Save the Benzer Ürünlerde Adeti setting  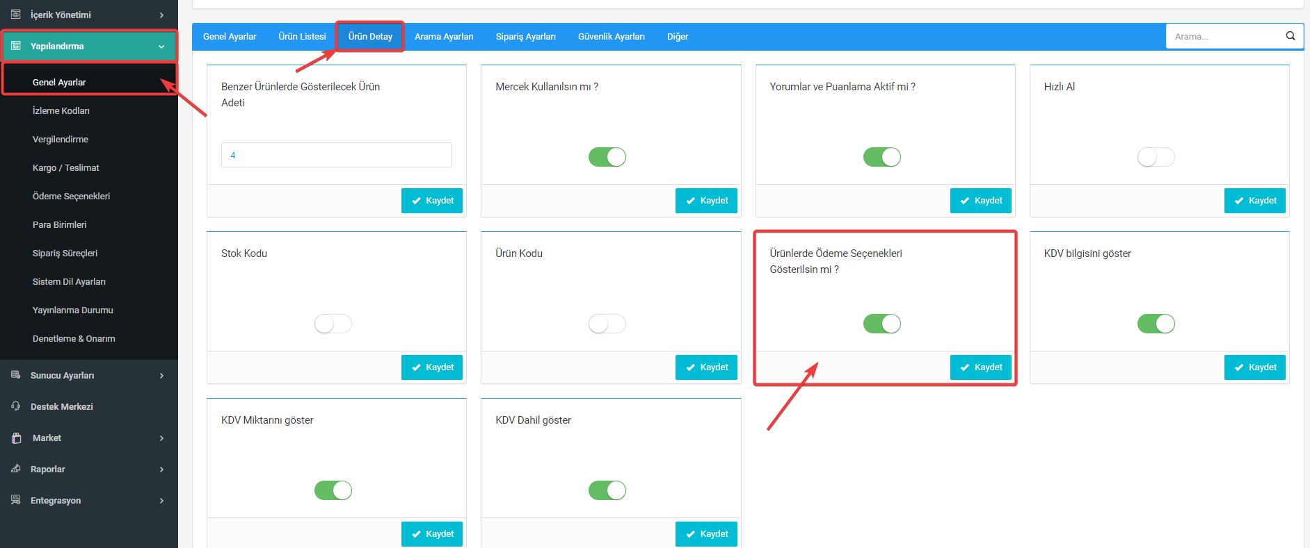coord(432,201)
